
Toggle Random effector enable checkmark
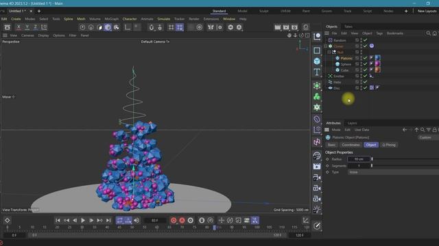click(365, 40)
